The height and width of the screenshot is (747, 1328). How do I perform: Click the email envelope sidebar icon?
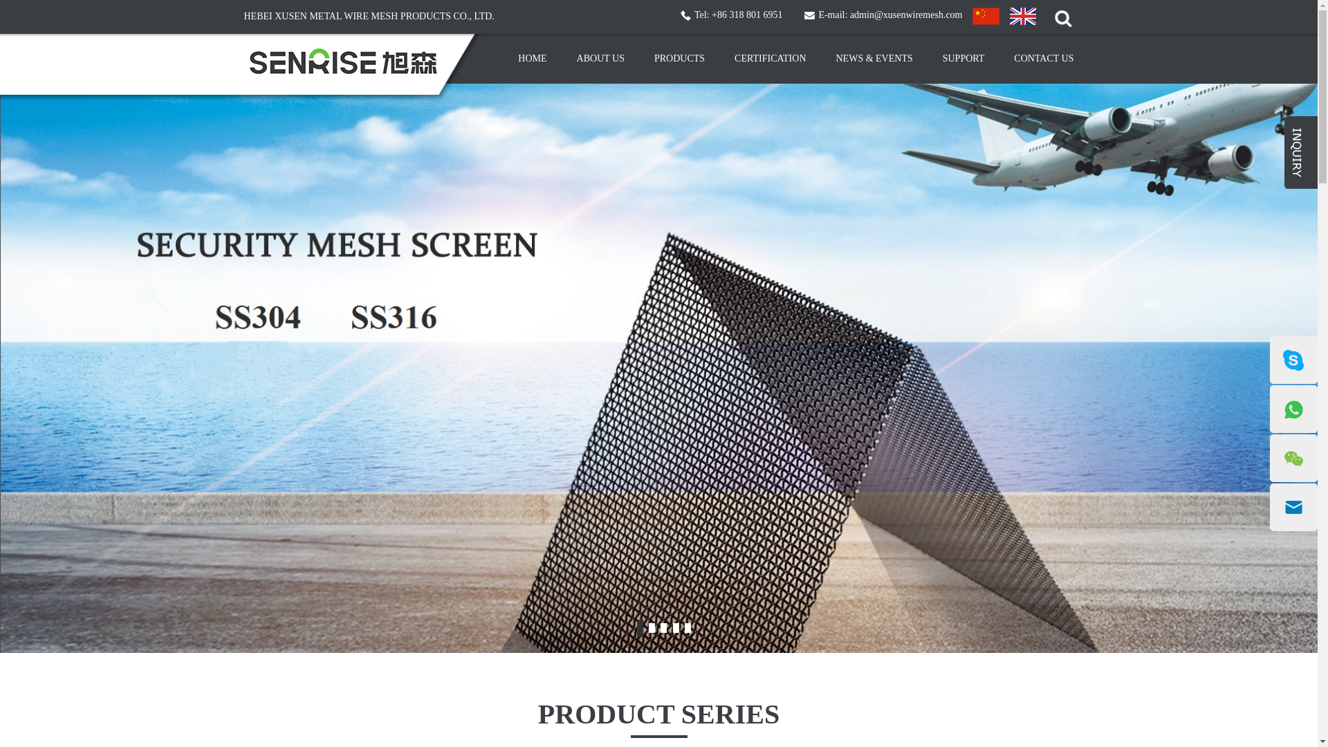[1293, 508]
